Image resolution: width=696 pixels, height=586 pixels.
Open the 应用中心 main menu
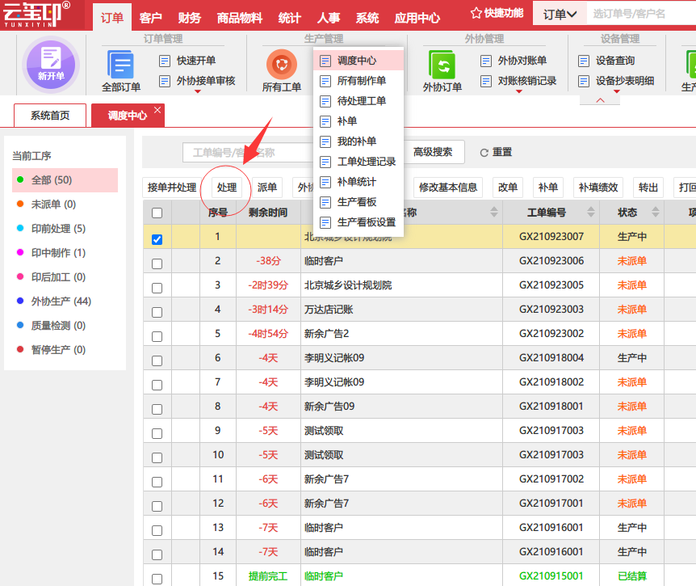[417, 18]
